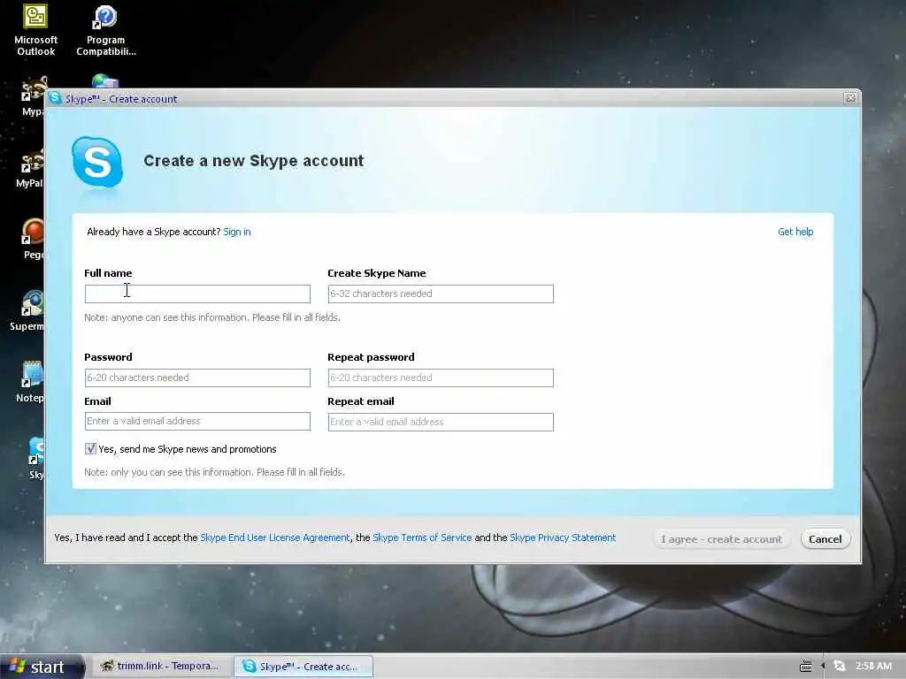This screenshot has width=906, height=679.
Task: Open Skype Privacy Statement link
Action: (563, 538)
